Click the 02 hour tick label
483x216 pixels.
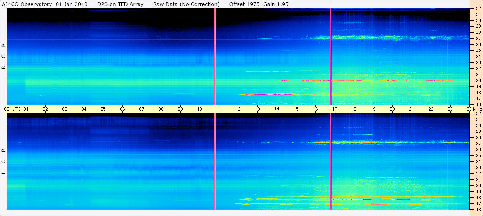[x=45, y=109]
